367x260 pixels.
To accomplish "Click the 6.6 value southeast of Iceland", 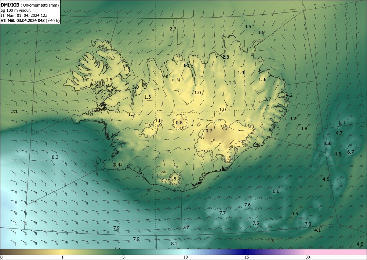I will tap(276, 191).
